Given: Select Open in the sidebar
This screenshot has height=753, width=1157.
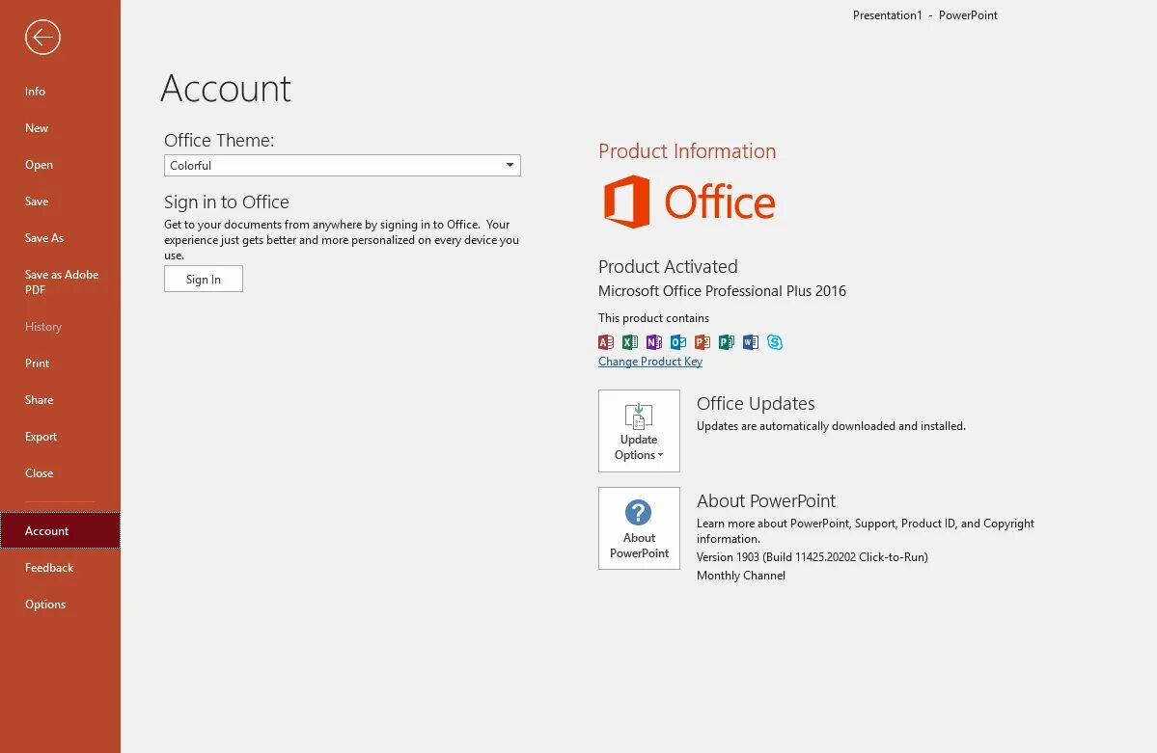Looking at the screenshot, I should 60,165.
